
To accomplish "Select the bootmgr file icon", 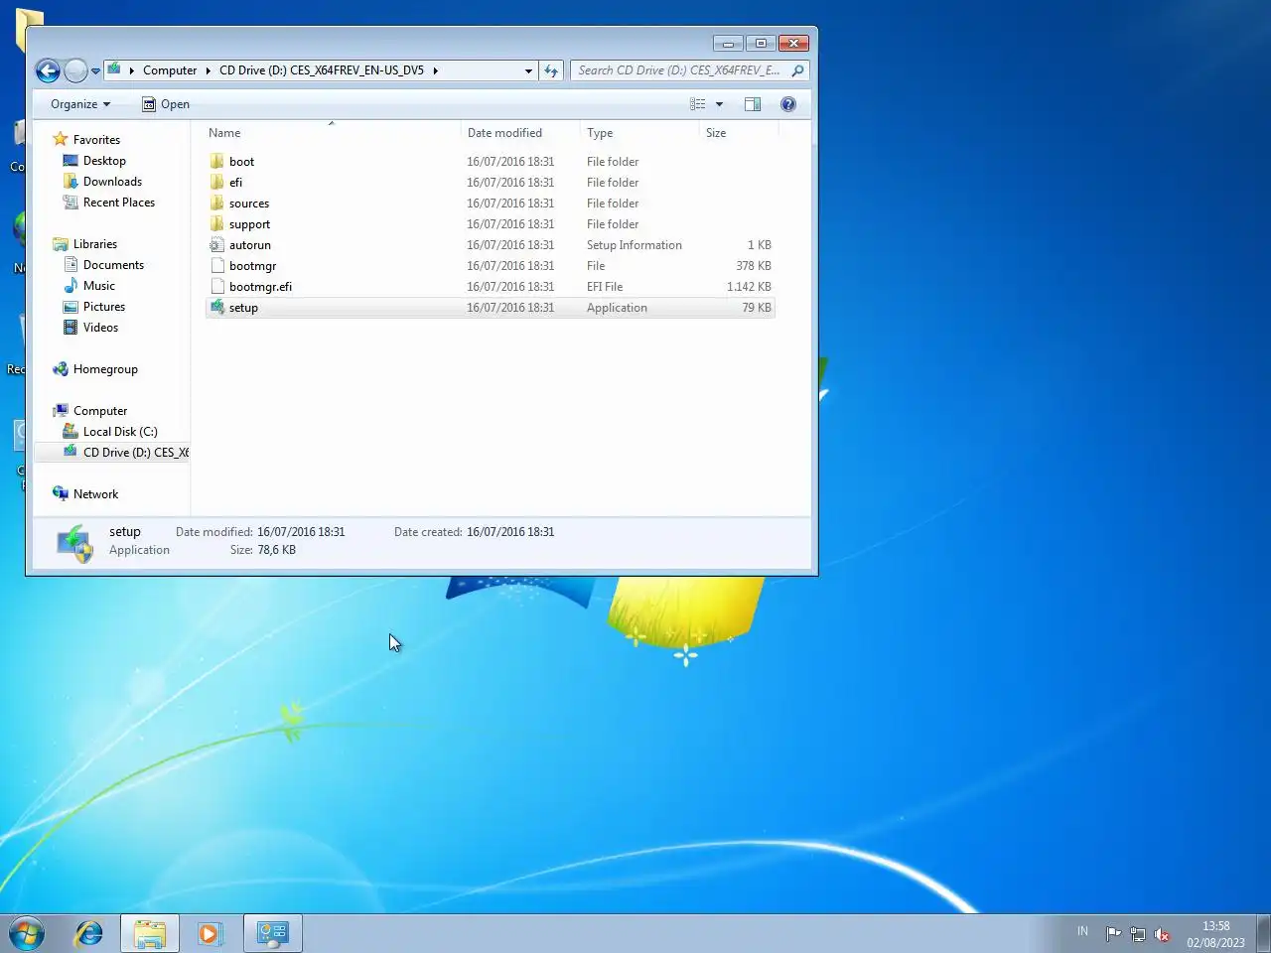I will tap(217, 265).
